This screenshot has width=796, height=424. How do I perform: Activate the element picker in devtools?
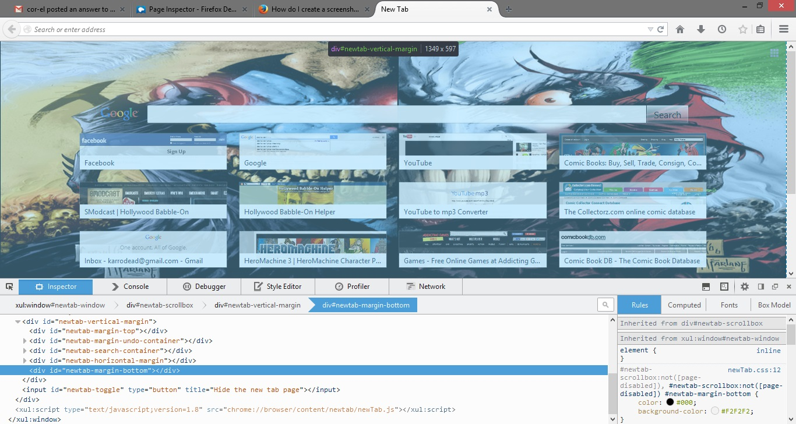[9, 287]
